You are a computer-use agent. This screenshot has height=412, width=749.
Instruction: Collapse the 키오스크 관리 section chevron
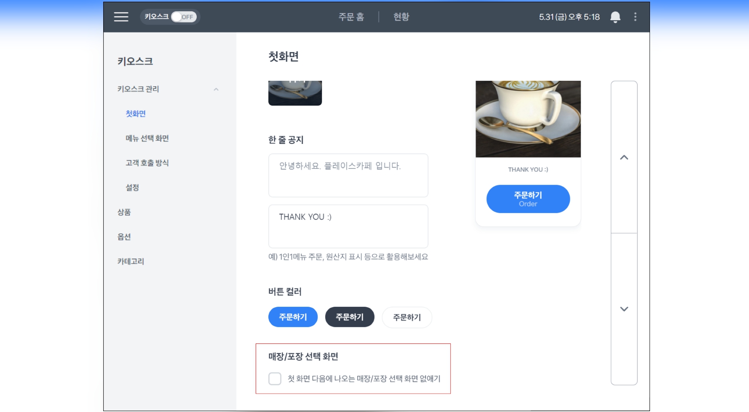[216, 89]
